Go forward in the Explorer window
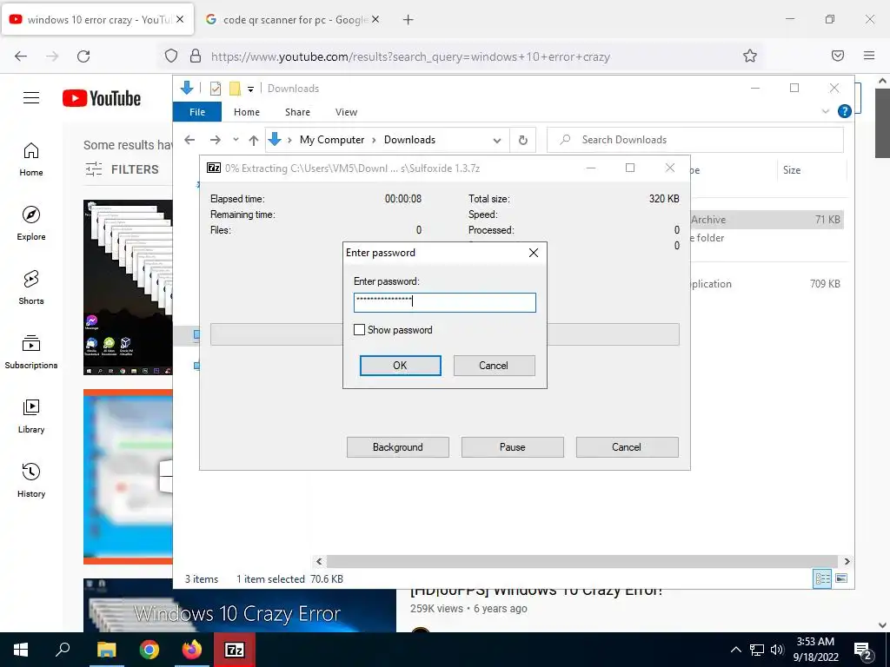This screenshot has height=667, width=890. [216, 140]
